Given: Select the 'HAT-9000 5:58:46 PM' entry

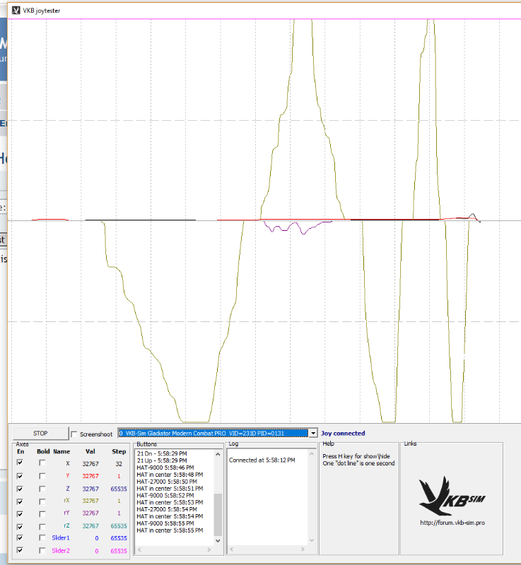Looking at the screenshot, I should (x=165, y=468).
